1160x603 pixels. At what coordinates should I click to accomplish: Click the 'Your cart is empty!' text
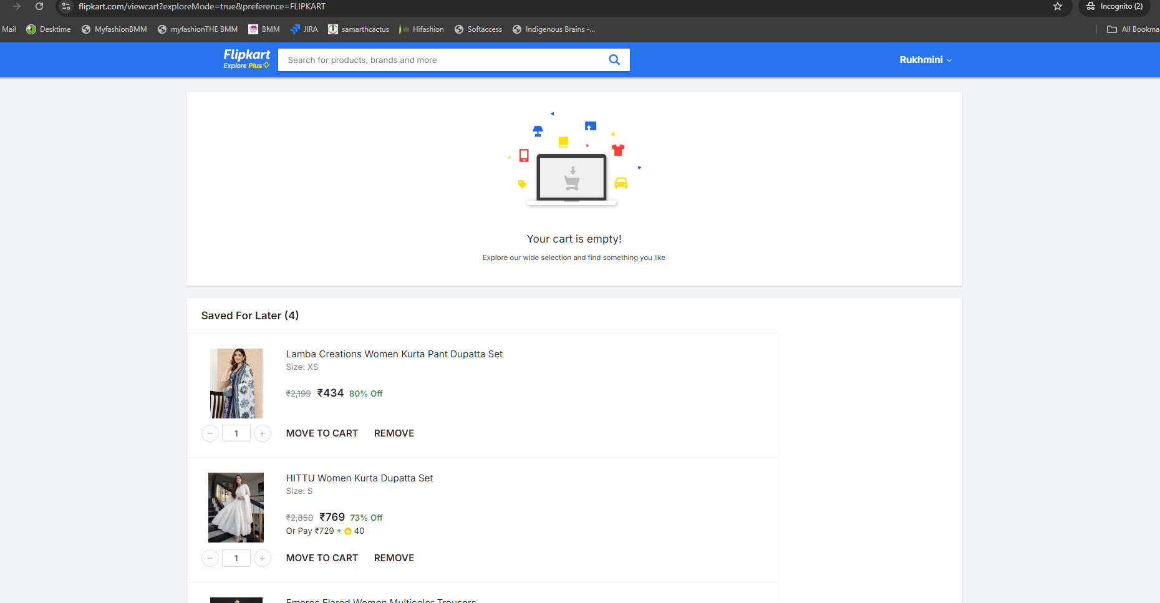(x=574, y=239)
